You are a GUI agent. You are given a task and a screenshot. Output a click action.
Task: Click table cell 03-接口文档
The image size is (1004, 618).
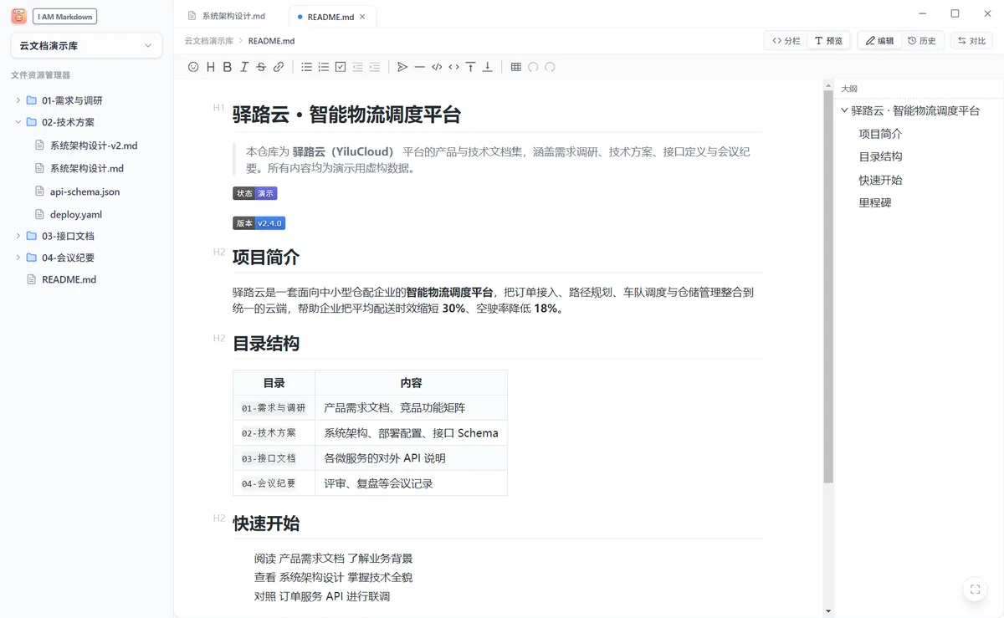coord(274,458)
